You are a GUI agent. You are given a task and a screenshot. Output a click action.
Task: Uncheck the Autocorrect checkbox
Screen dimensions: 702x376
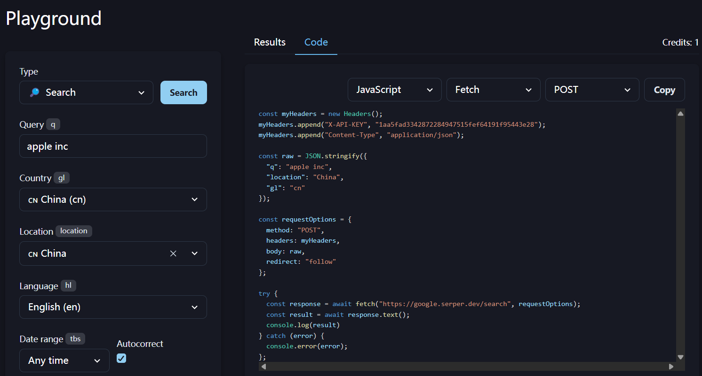(121, 358)
